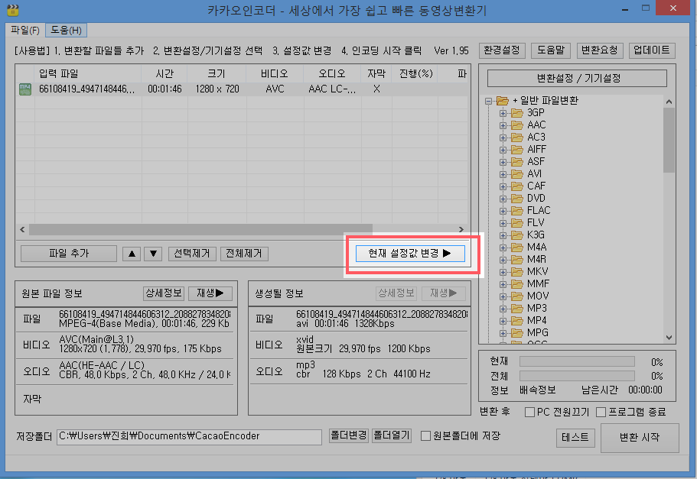The image size is (697, 479).
Task: Click the 도움말 help button
Action: (x=551, y=50)
